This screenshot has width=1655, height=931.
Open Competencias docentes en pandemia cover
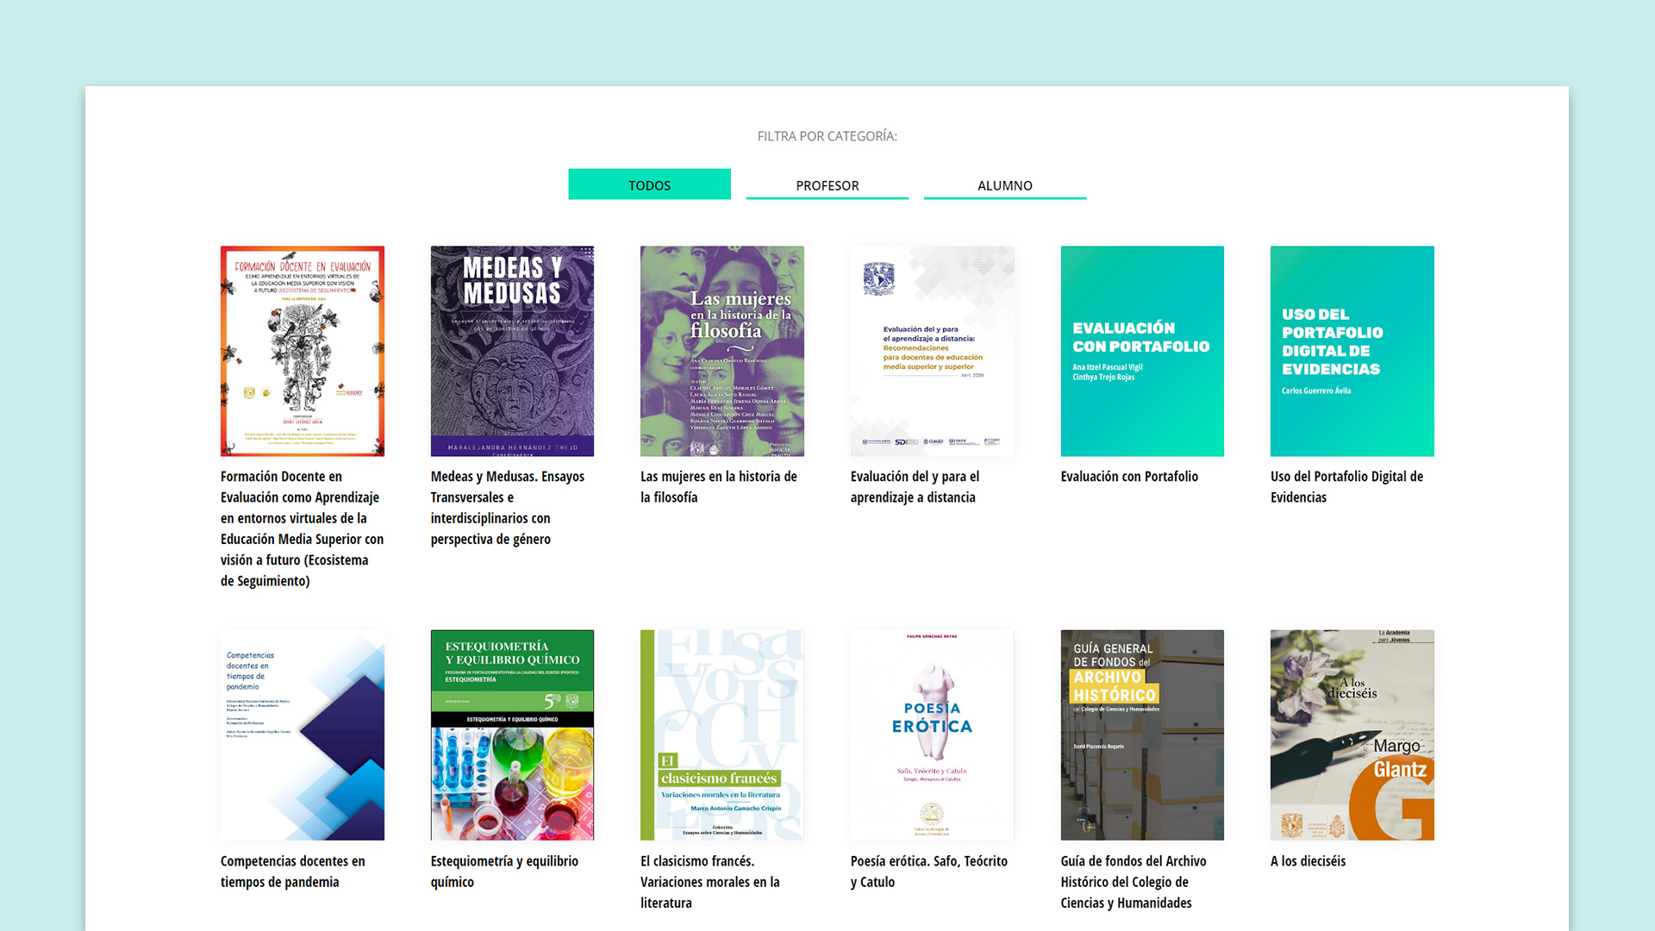pyautogui.click(x=302, y=734)
